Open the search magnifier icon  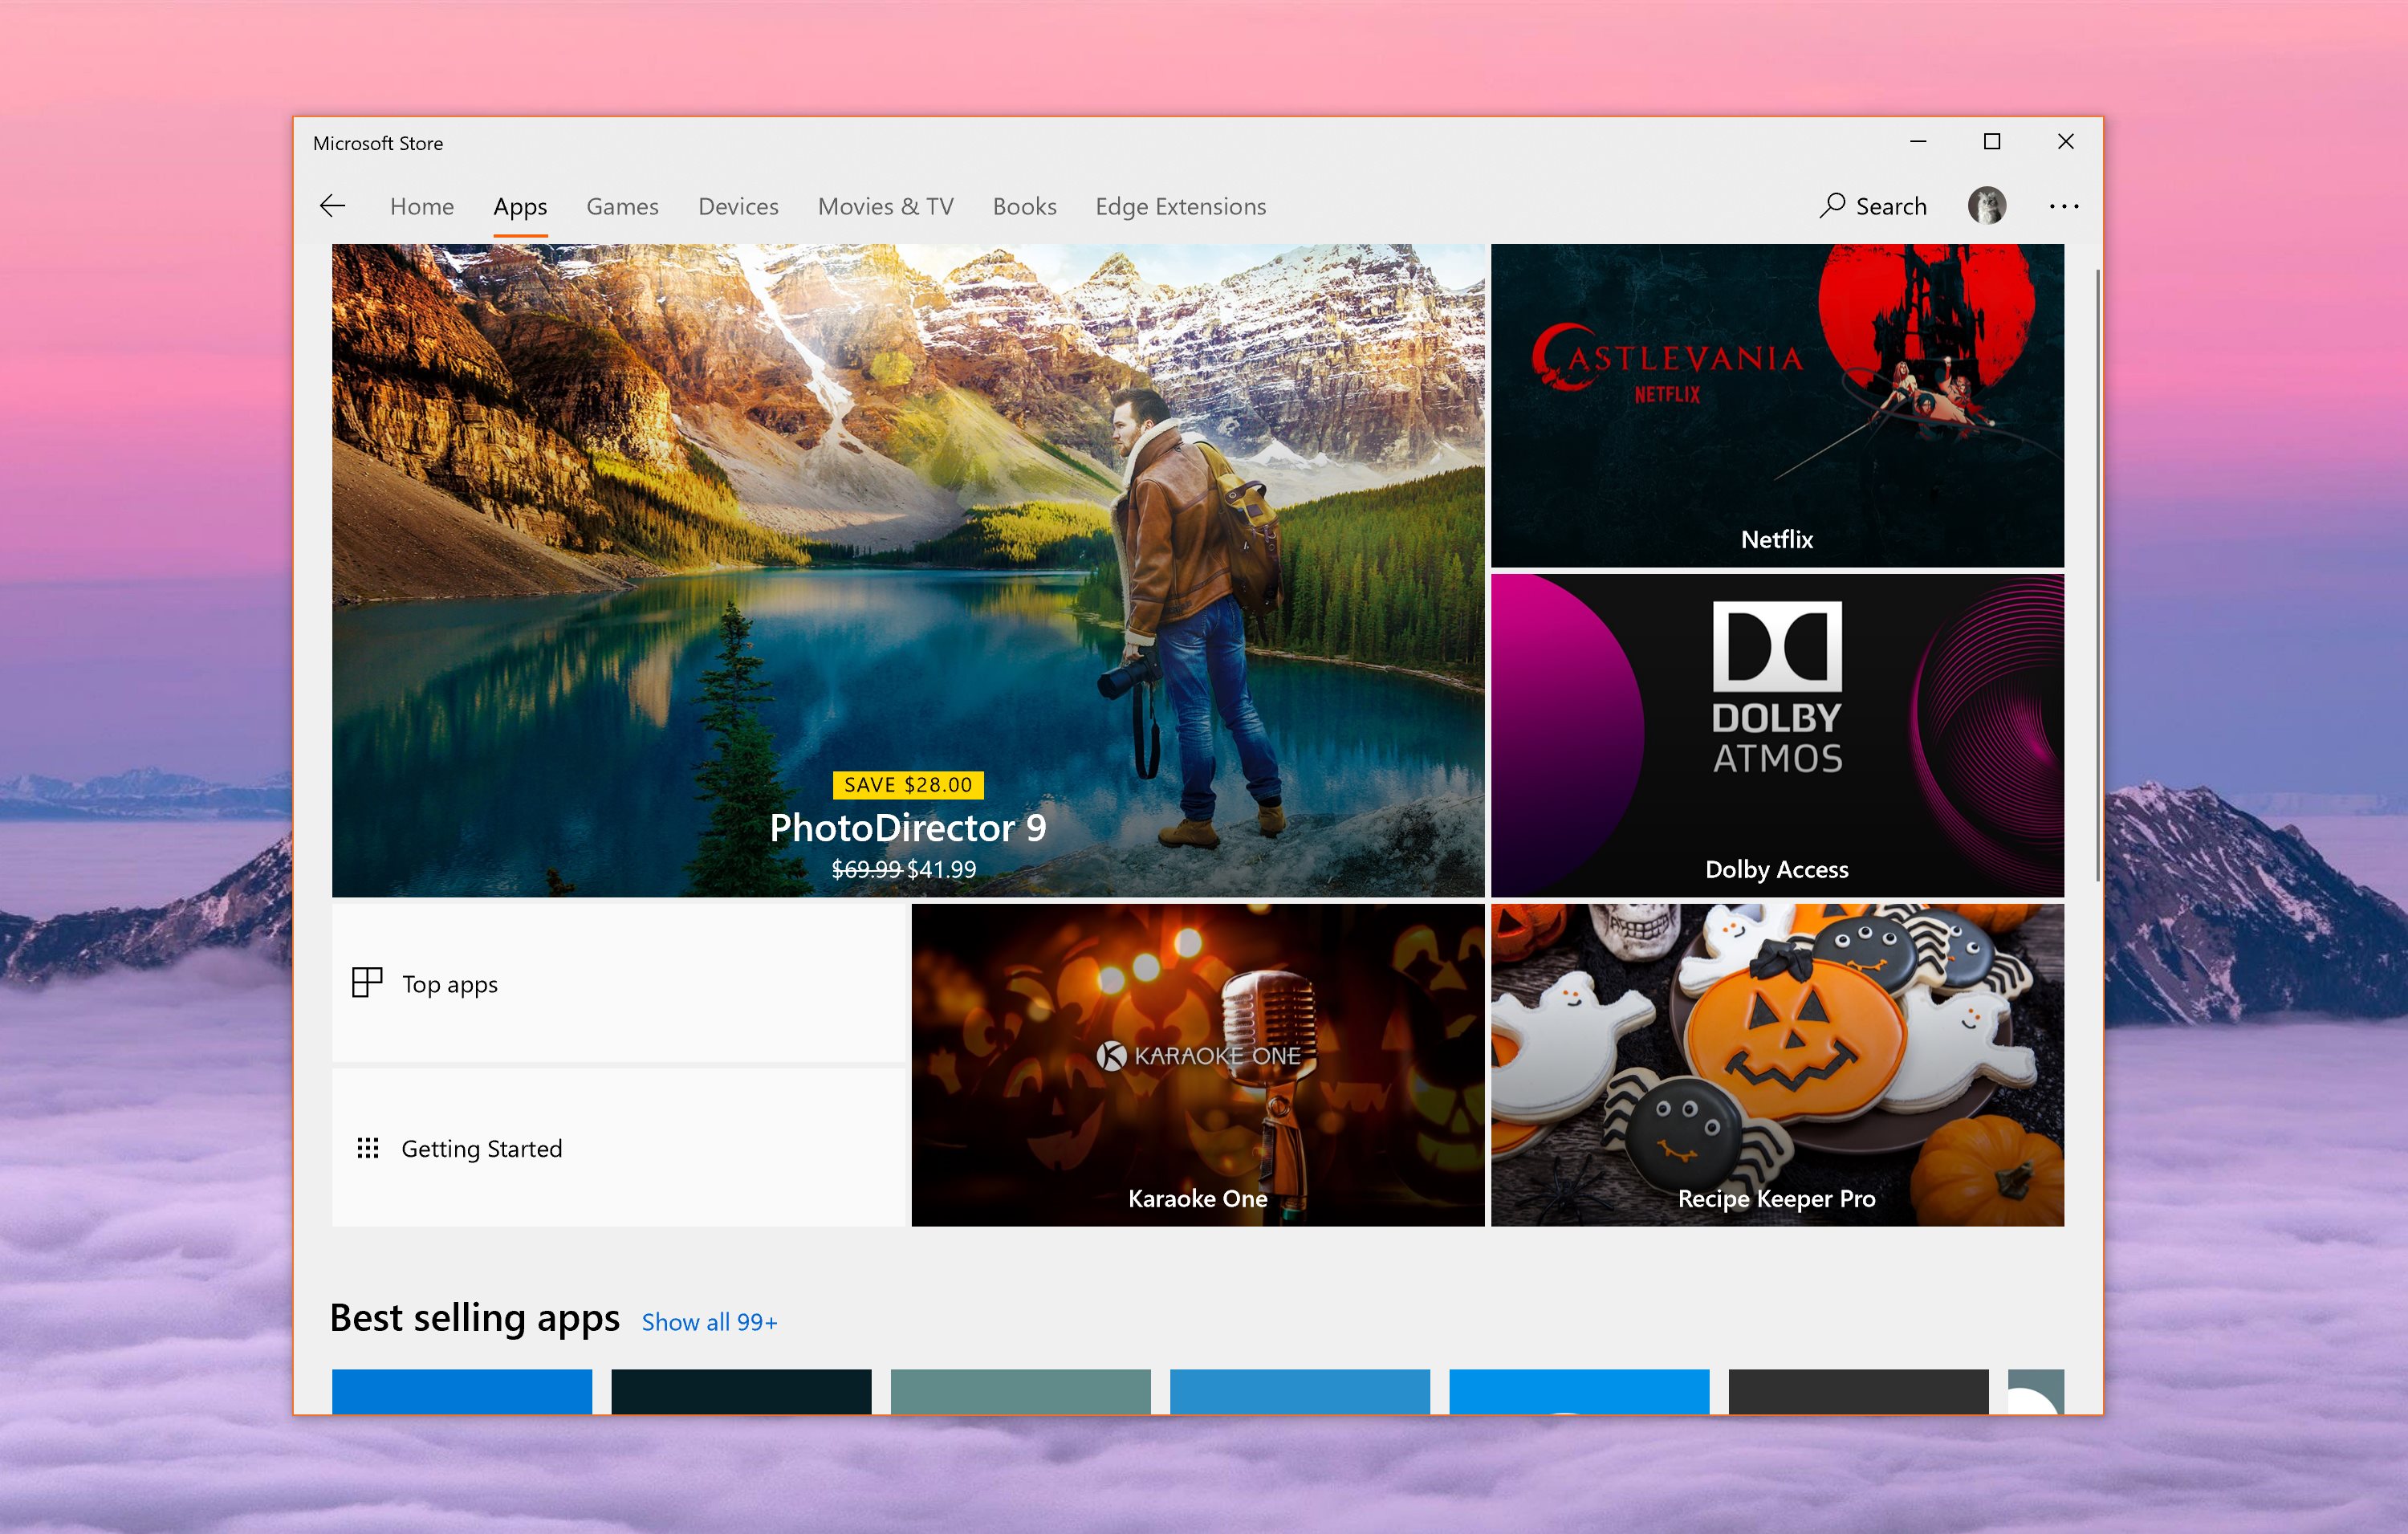[1831, 205]
